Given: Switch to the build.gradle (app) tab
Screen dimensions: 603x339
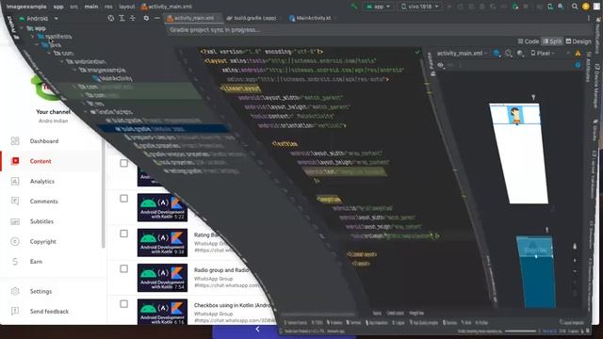Looking at the screenshot, I should pyautogui.click(x=252, y=18).
